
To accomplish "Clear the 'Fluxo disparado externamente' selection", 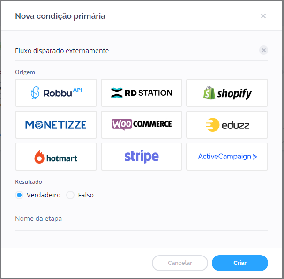I will pos(263,50).
